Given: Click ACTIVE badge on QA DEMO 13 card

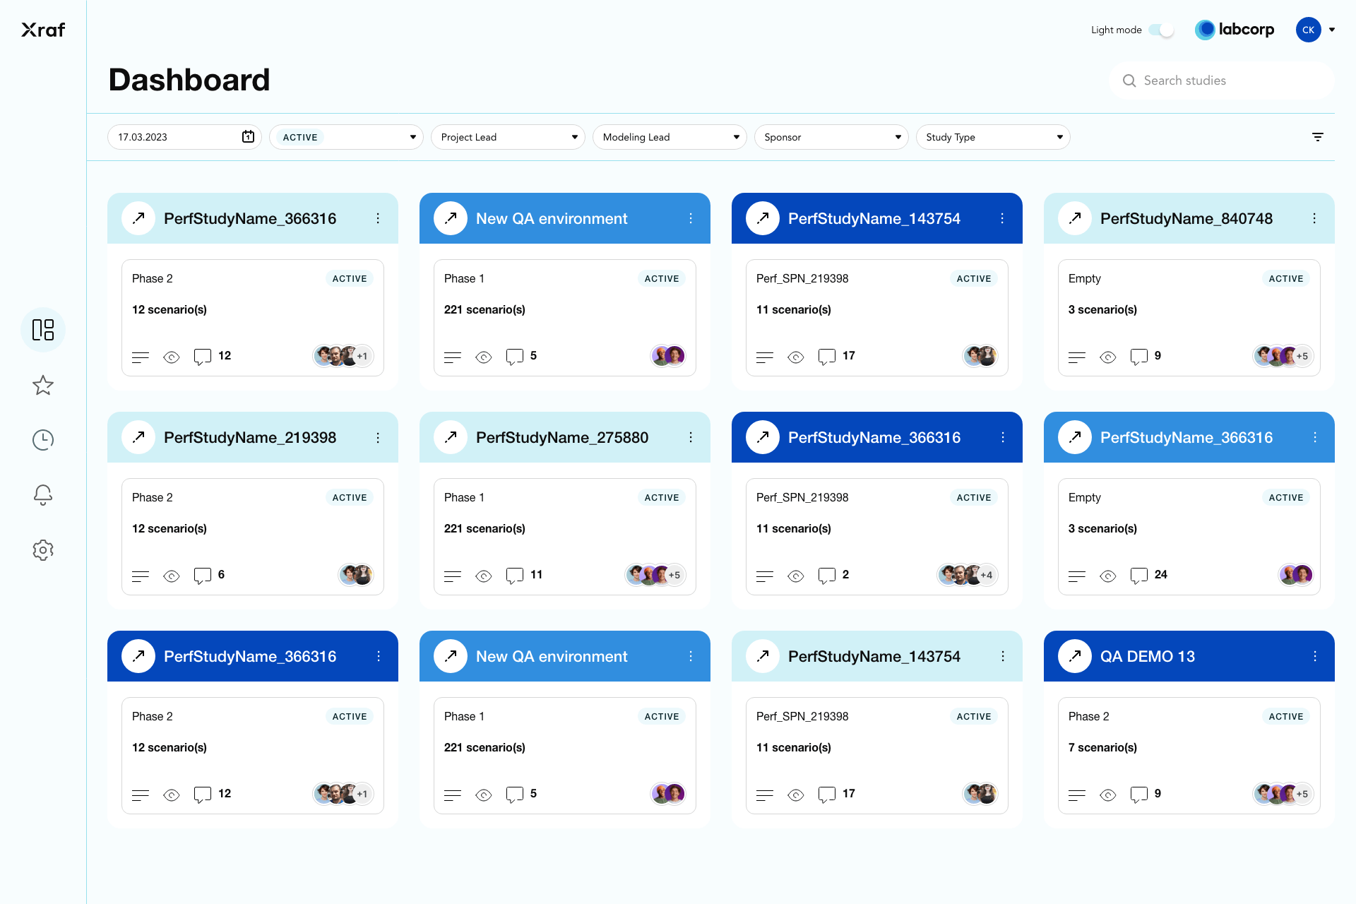Looking at the screenshot, I should coord(1285,716).
